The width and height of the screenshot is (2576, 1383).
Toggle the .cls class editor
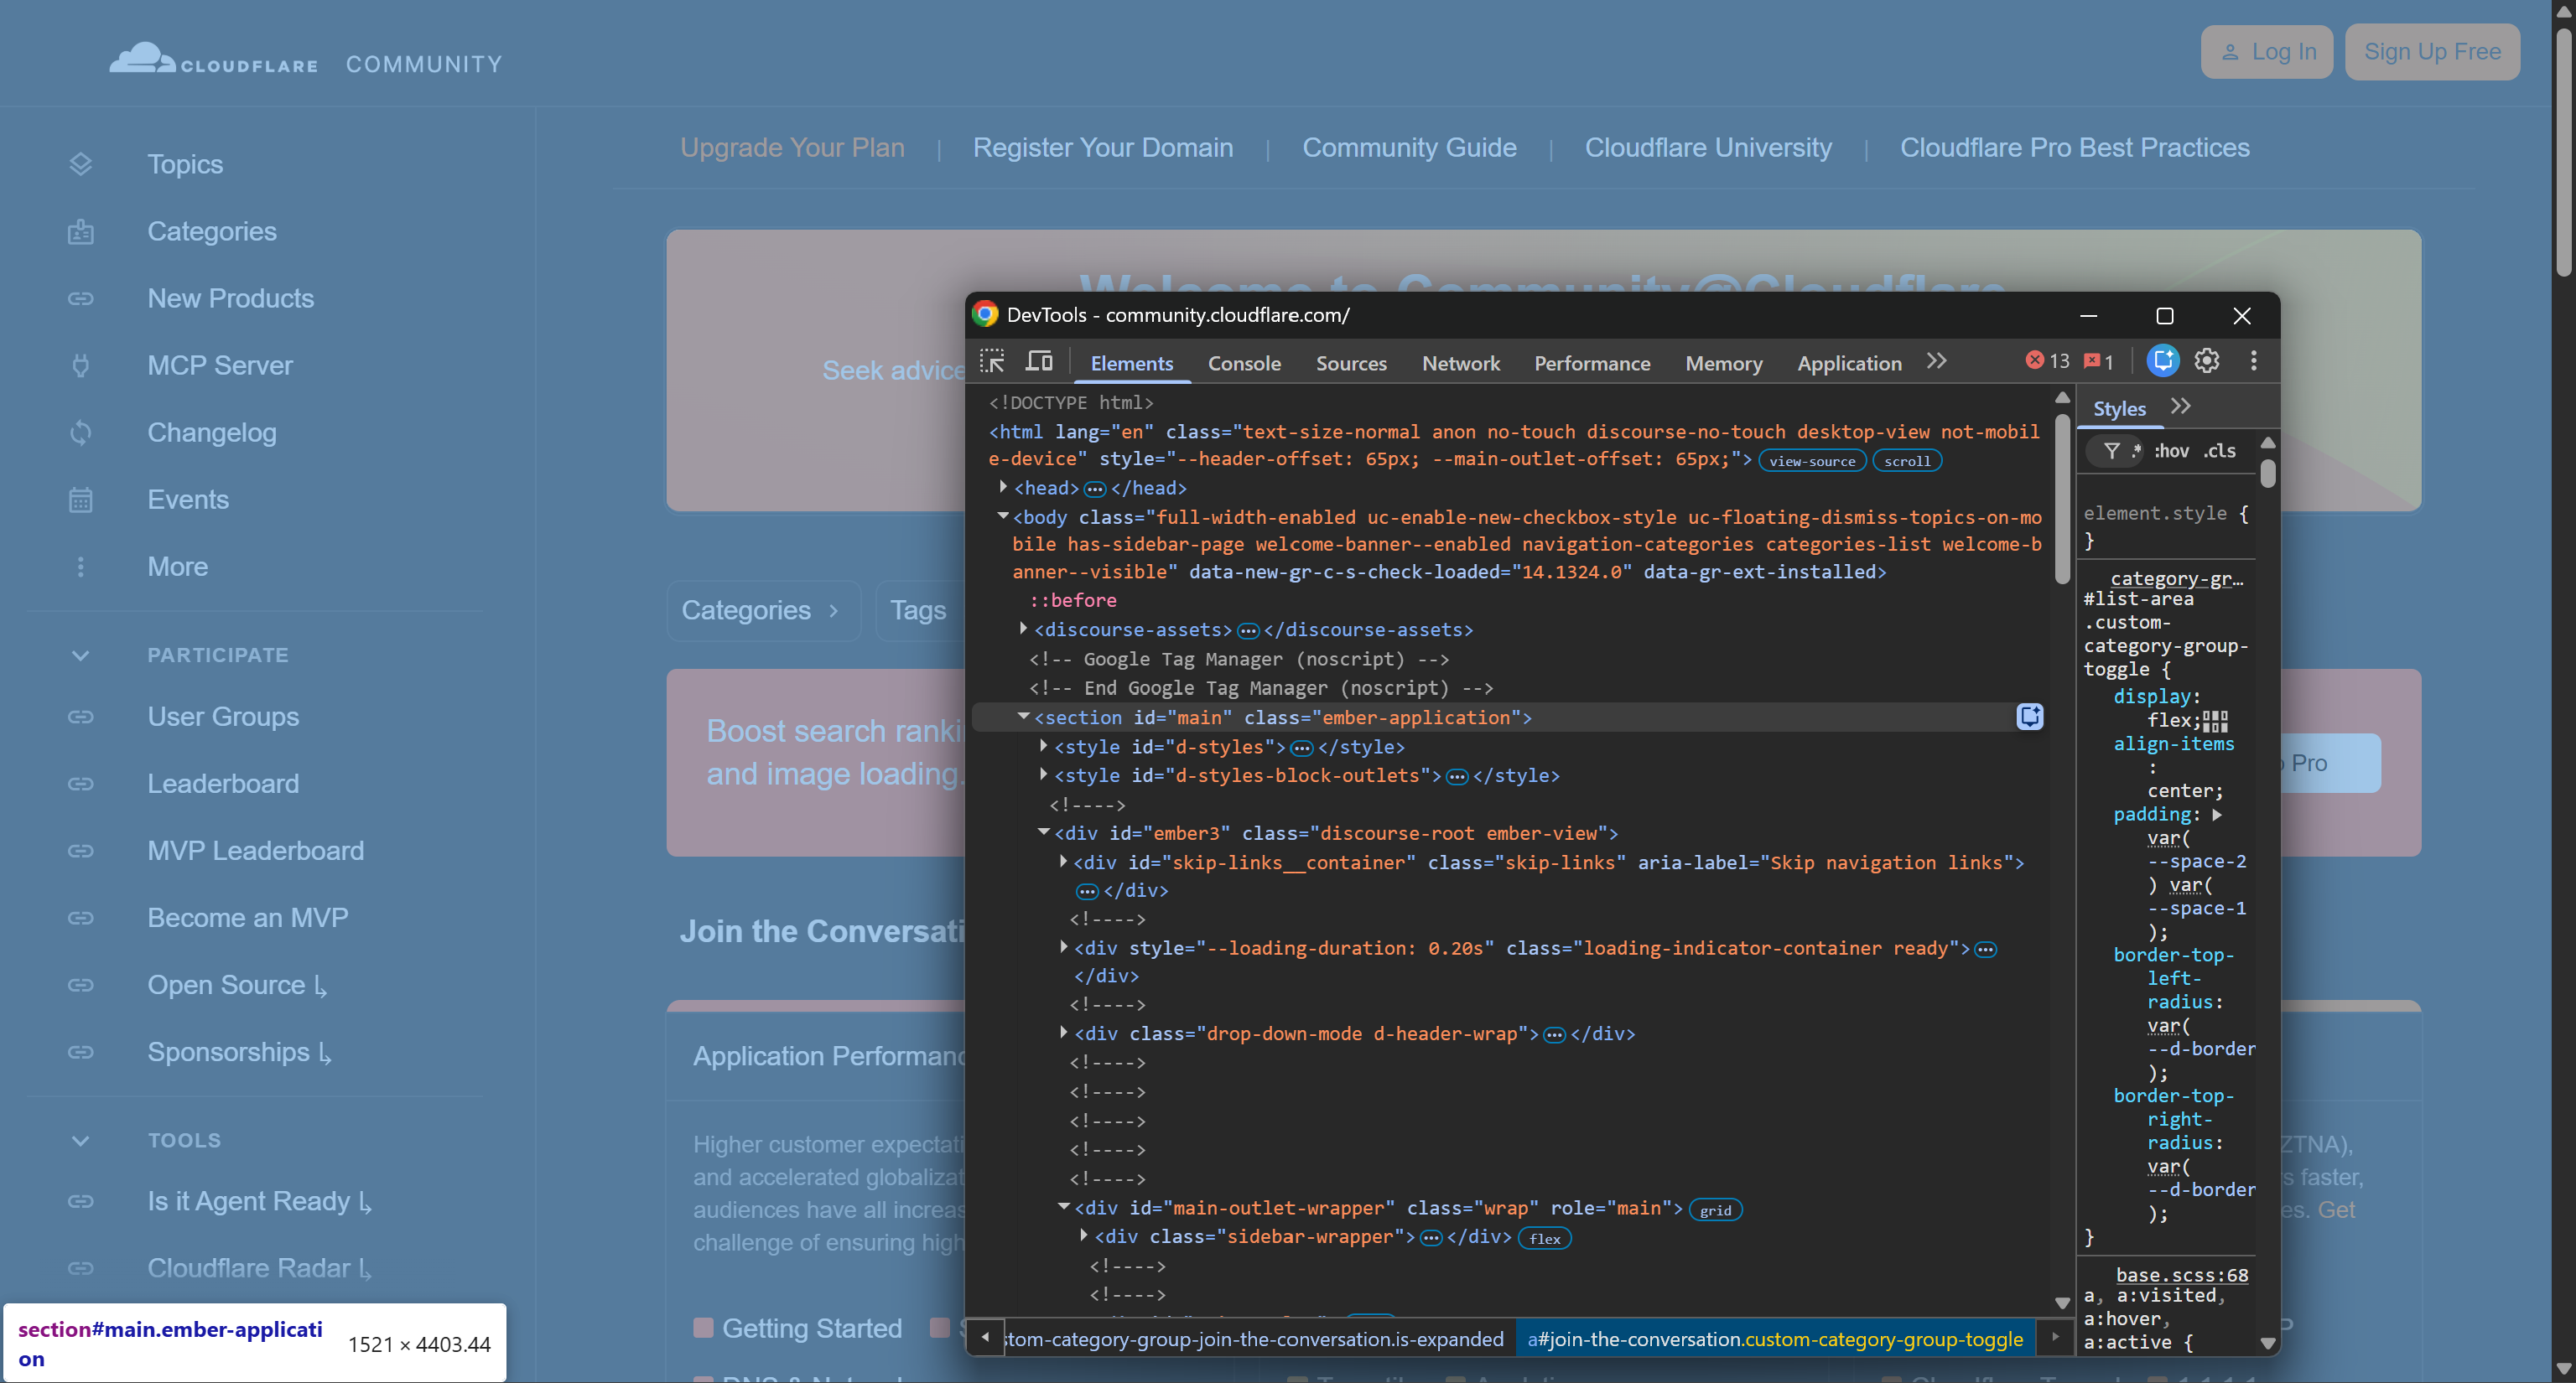(2219, 451)
